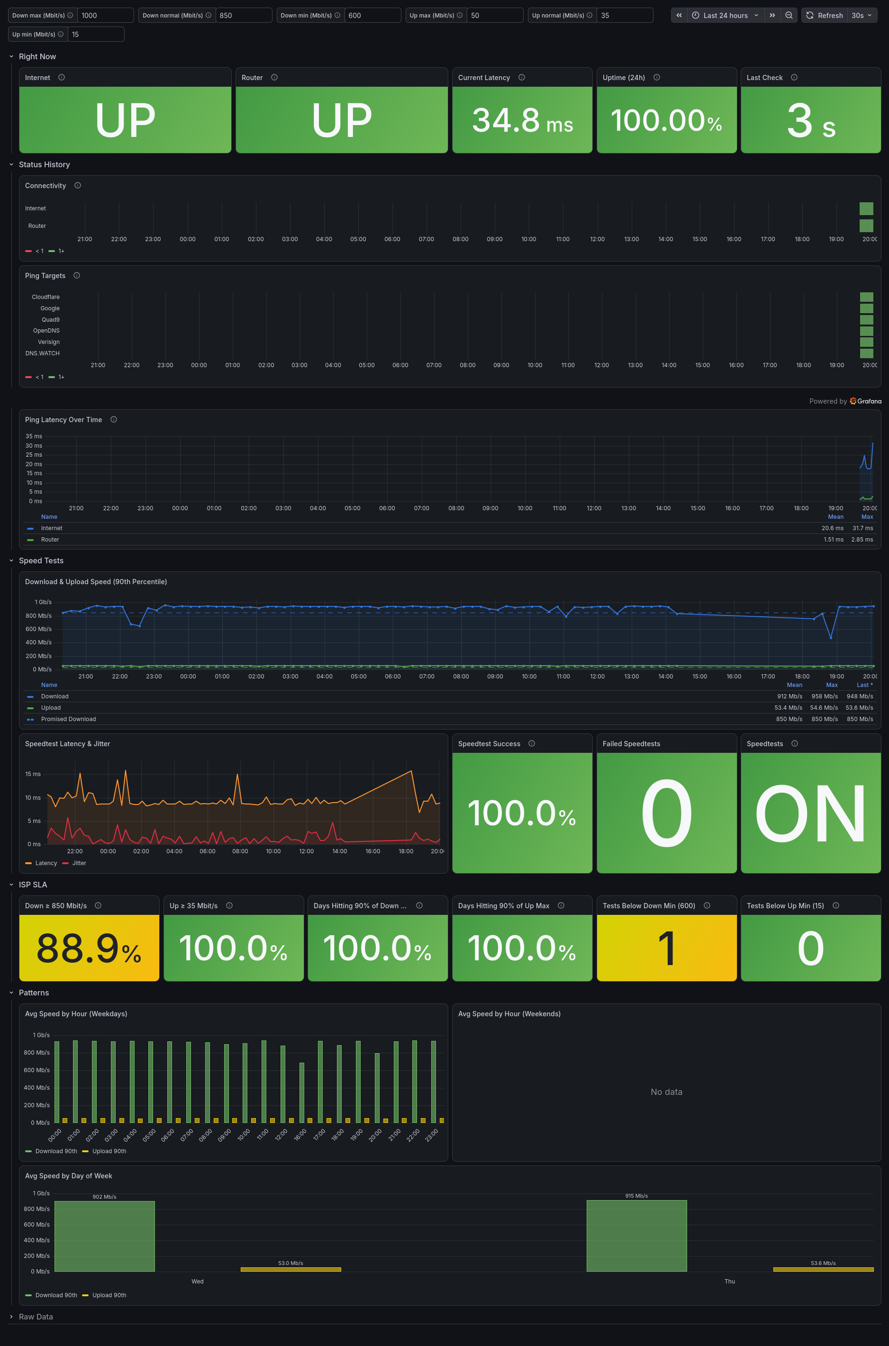889x1346 pixels.
Task: Open Speedtest Latency & Jitter panel title
Action: pos(67,743)
